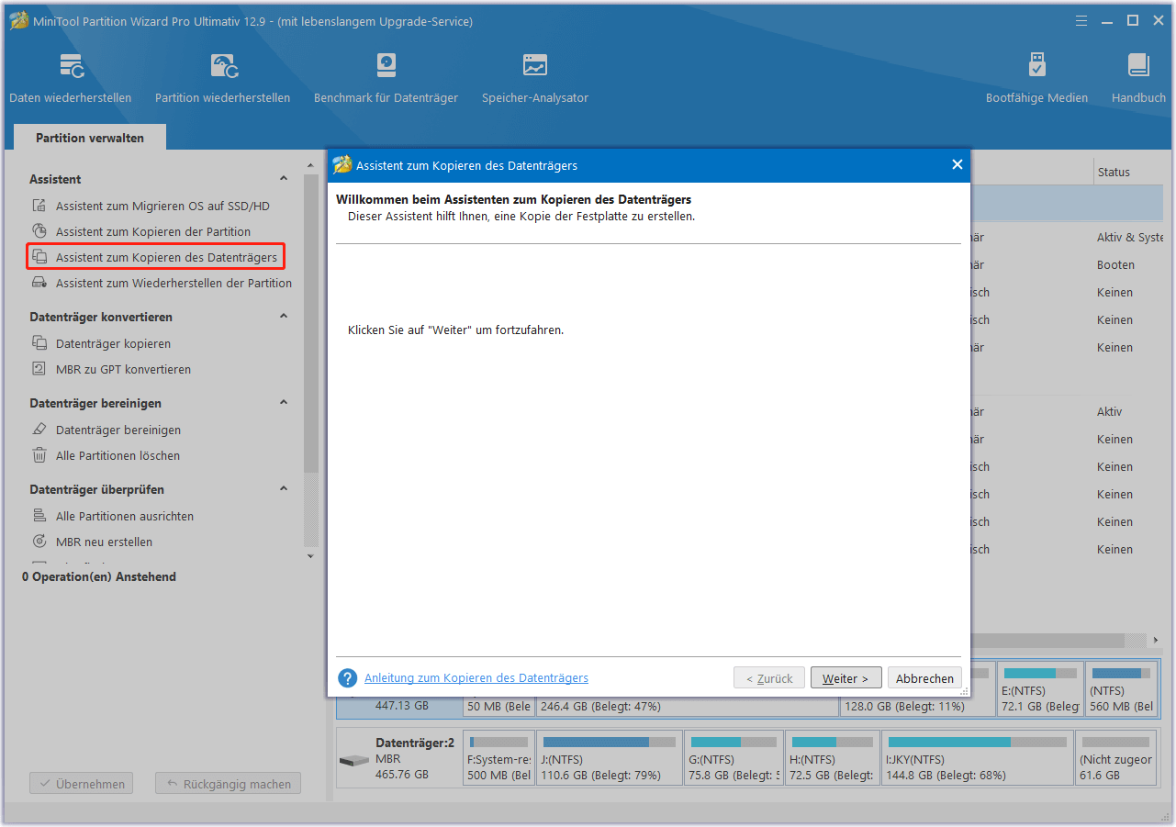Click '0 Operation(en) Anstehend' text

point(99,576)
